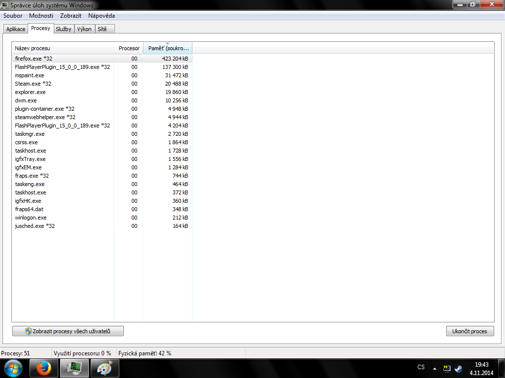The image size is (505, 378).
Task: Select the dwm.exe process
Action: click(102, 100)
